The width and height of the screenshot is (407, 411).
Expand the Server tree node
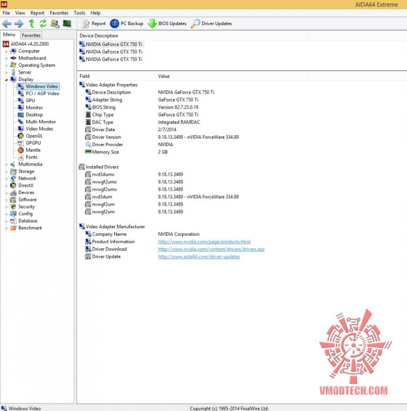[6, 72]
